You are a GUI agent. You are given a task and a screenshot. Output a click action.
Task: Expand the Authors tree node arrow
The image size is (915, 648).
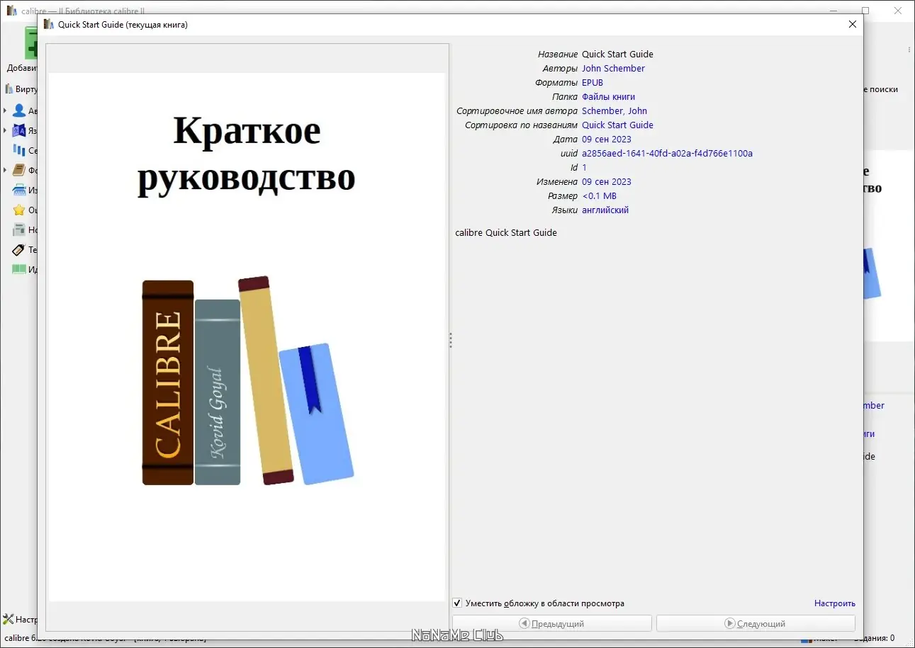click(6, 110)
